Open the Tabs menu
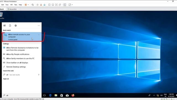Screen dimensions: 177x100 (x=16, y=5)
